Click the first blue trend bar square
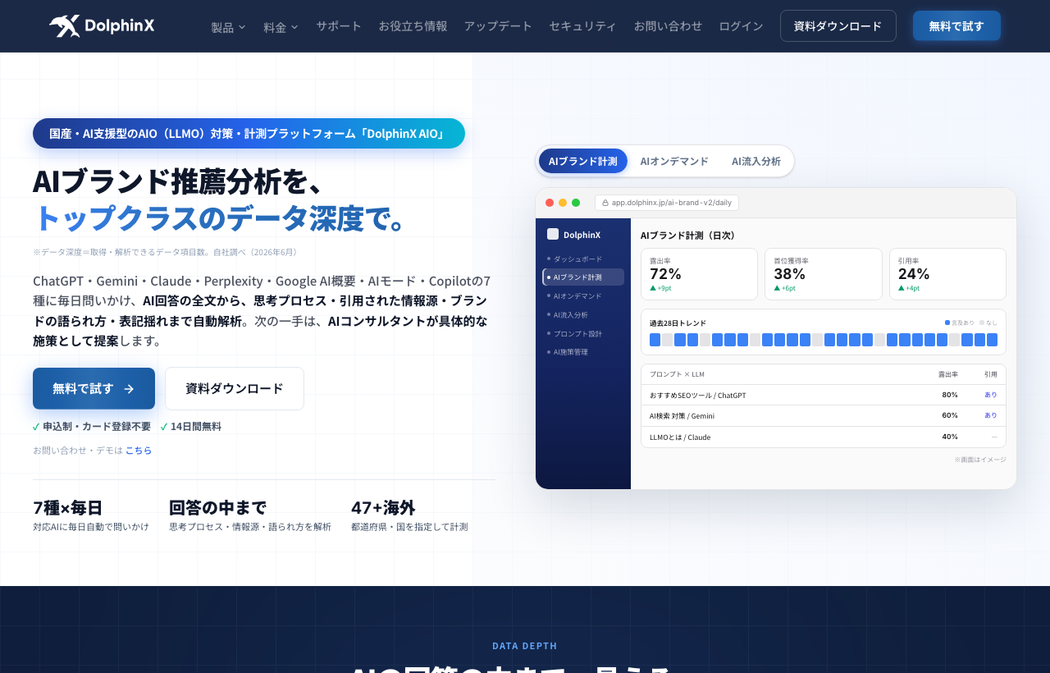 (x=655, y=340)
